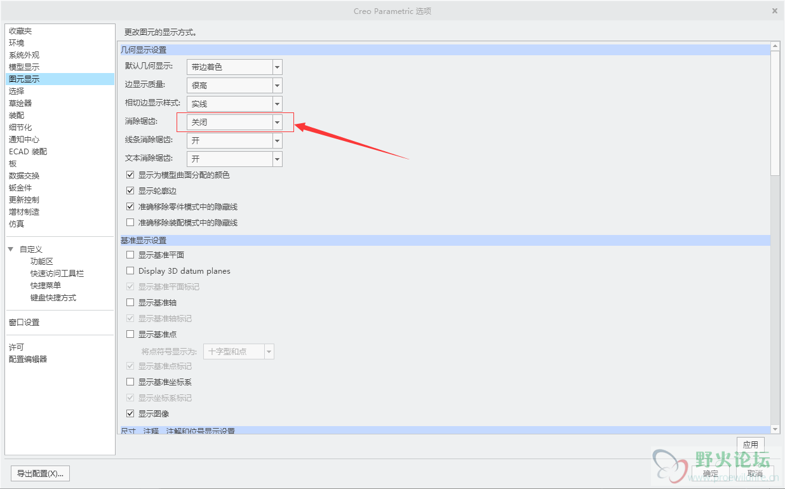Screen dimensions: 785x489
Task: Select 仿真 in the sidebar
Action: 17,224
